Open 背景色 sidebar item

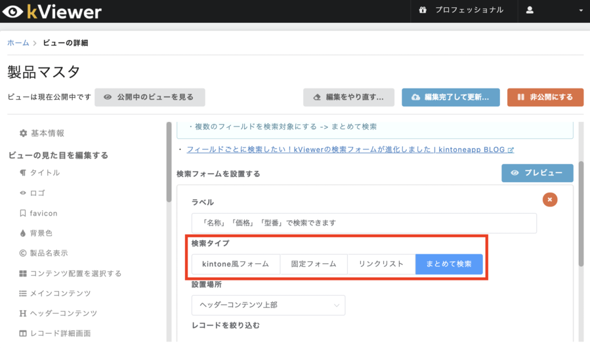pos(41,233)
